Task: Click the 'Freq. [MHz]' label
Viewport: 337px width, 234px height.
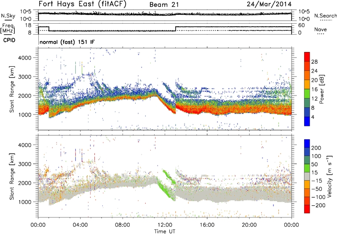Action: pos(8,29)
